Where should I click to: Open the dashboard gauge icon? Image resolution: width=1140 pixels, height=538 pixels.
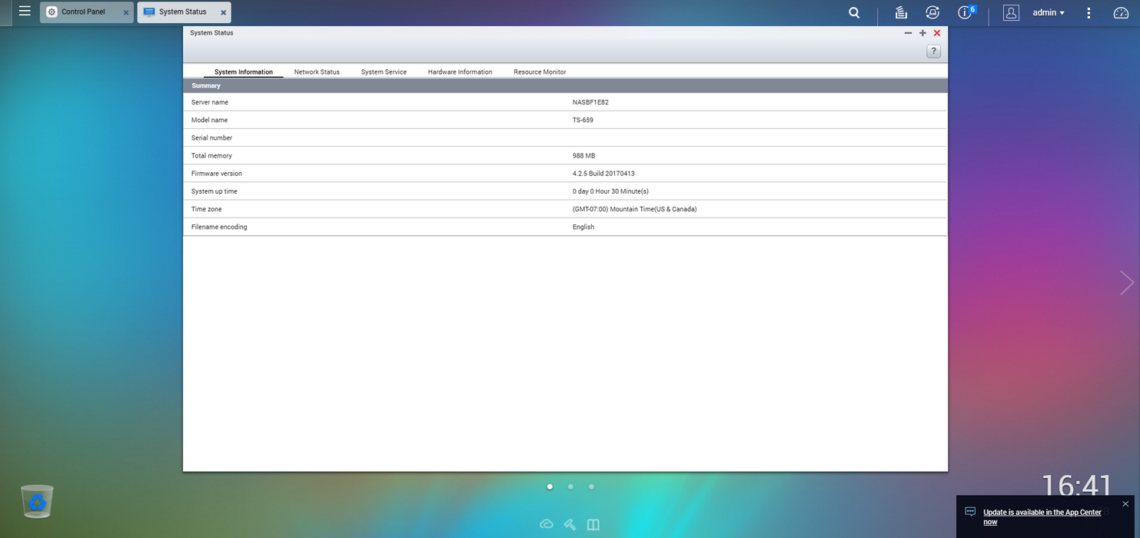click(x=1121, y=12)
